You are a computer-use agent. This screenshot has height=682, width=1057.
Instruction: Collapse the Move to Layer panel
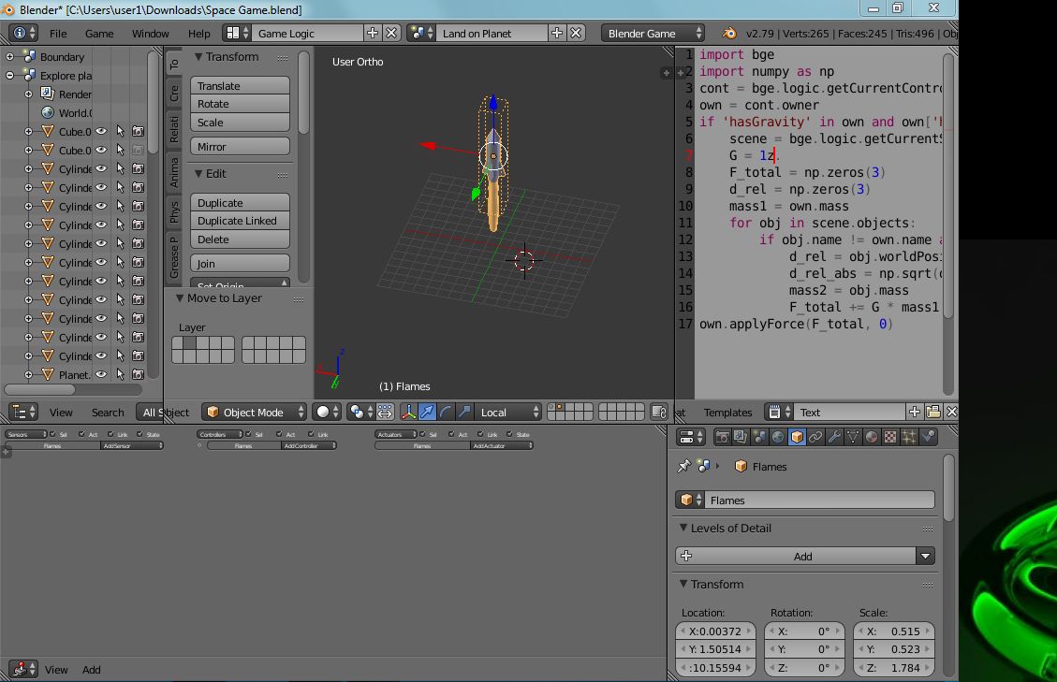[x=180, y=297]
